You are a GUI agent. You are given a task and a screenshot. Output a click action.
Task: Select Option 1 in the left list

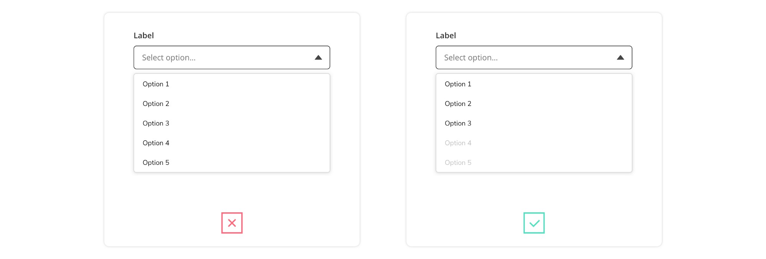(x=156, y=84)
